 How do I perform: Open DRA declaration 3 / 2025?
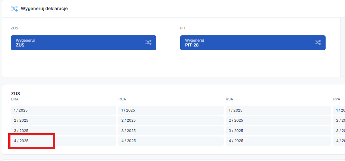pos(63,131)
